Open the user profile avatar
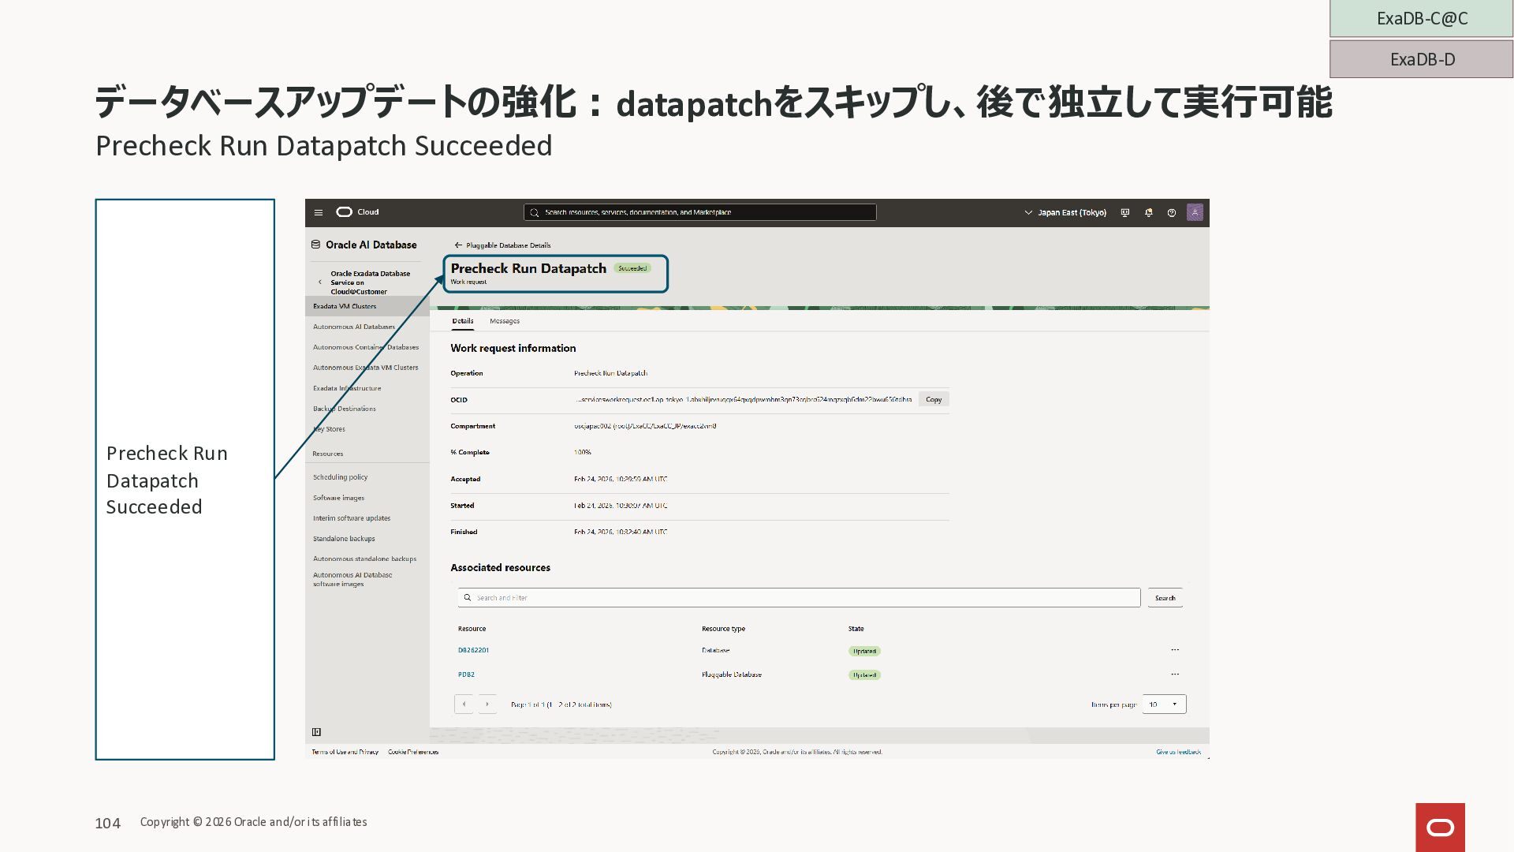1514x852 pixels. (1195, 212)
